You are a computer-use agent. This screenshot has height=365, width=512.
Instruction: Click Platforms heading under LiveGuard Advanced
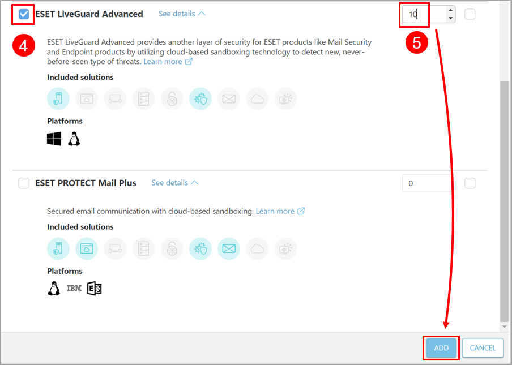(65, 121)
